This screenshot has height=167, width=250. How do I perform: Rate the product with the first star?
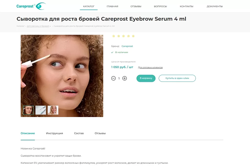click(x=114, y=36)
